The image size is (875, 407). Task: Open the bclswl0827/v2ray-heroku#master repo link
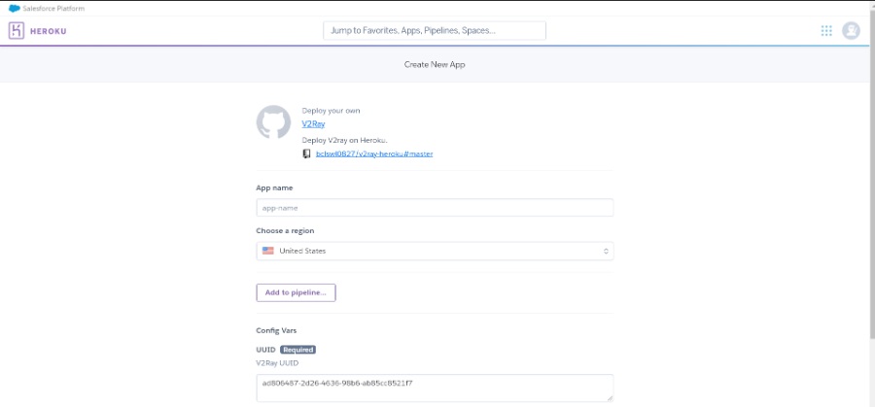pos(367,153)
